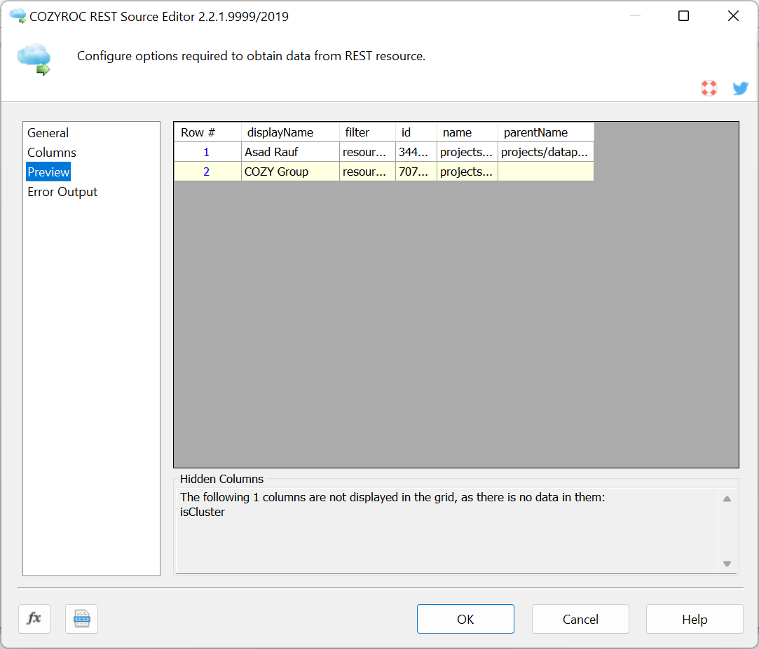Select the COZY Group cell

point(290,172)
